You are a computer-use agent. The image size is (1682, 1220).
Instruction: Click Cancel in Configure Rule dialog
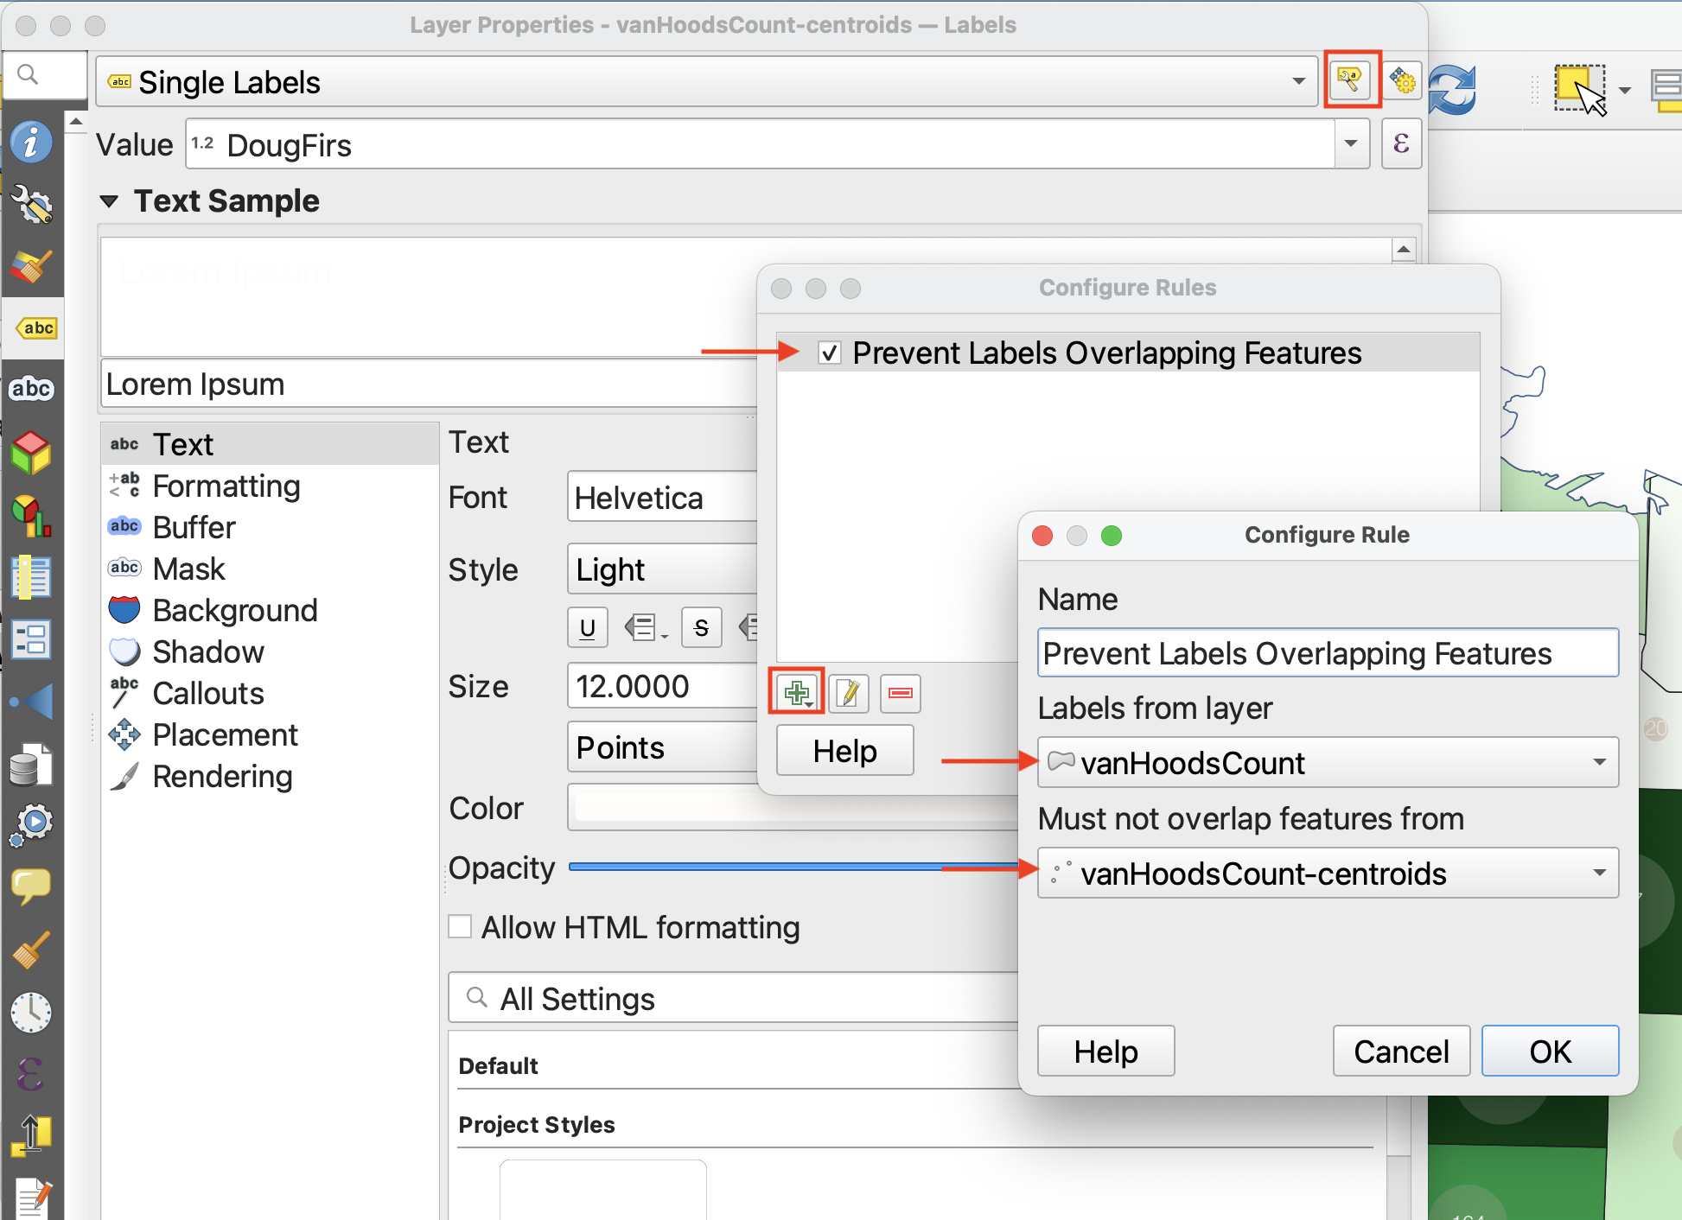pyautogui.click(x=1400, y=1051)
